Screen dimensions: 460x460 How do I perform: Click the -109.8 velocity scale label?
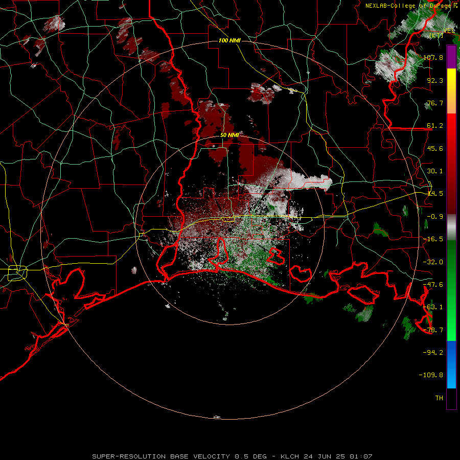coord(431,375)
